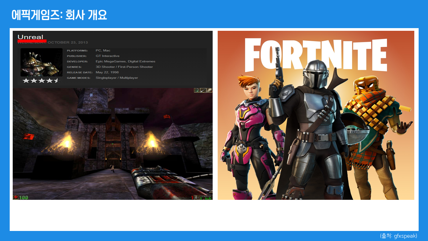Screen dimensions: 428x241
Task: Click the ammo counter HUD in Unreal
Action: (201, 197)
